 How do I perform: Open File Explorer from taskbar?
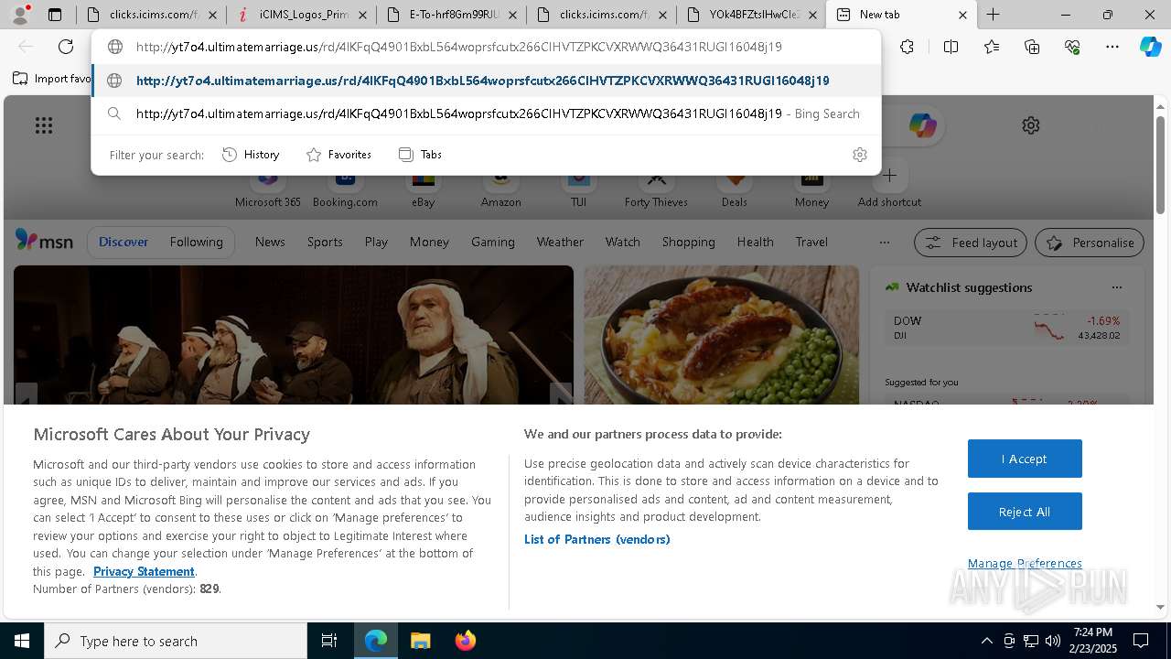click(420, 641)
